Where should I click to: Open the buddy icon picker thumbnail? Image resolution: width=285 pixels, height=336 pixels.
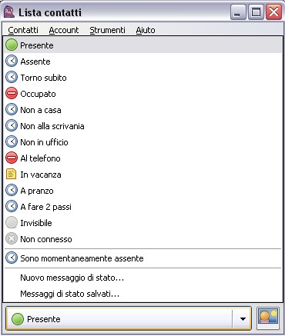point(268,318)
